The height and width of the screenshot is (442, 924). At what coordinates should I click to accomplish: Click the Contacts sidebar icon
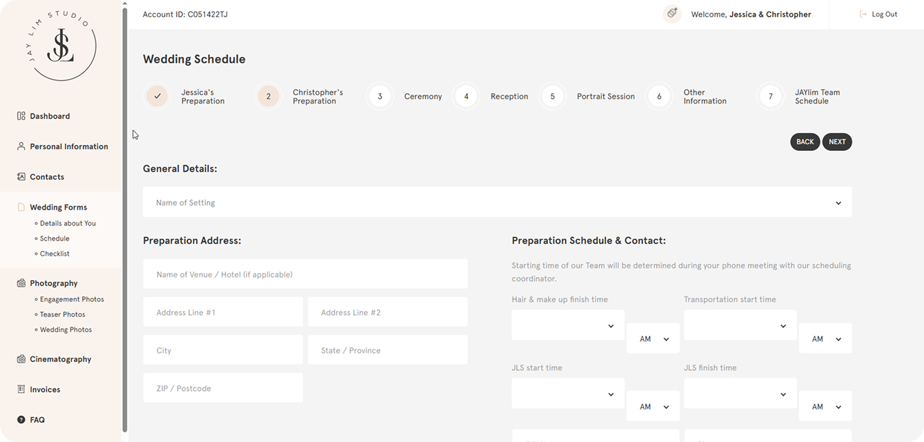coord(21,177)
